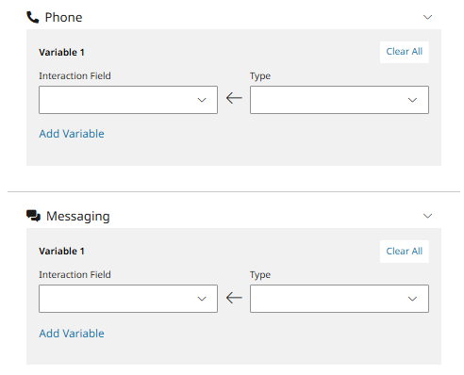The height and width of the screenshot is (375, 464).
Task: Click the Phone Variable 1 label
Action: coord(61,52)
